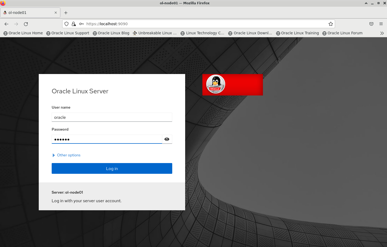
Task: Focus the Password field
Action: tap(107, 139)
